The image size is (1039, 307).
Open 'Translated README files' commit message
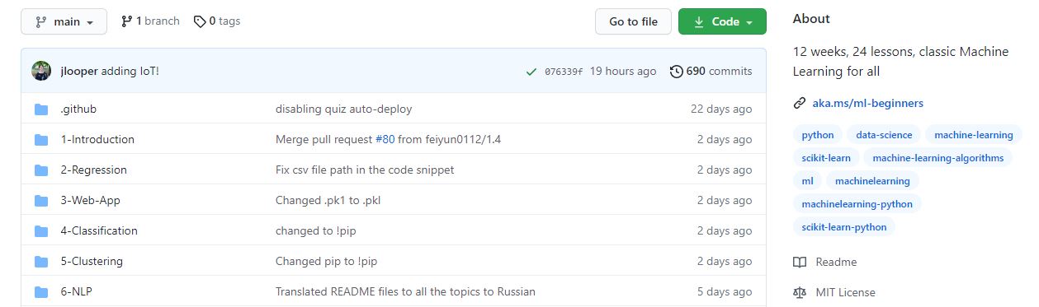pos(405,292)
